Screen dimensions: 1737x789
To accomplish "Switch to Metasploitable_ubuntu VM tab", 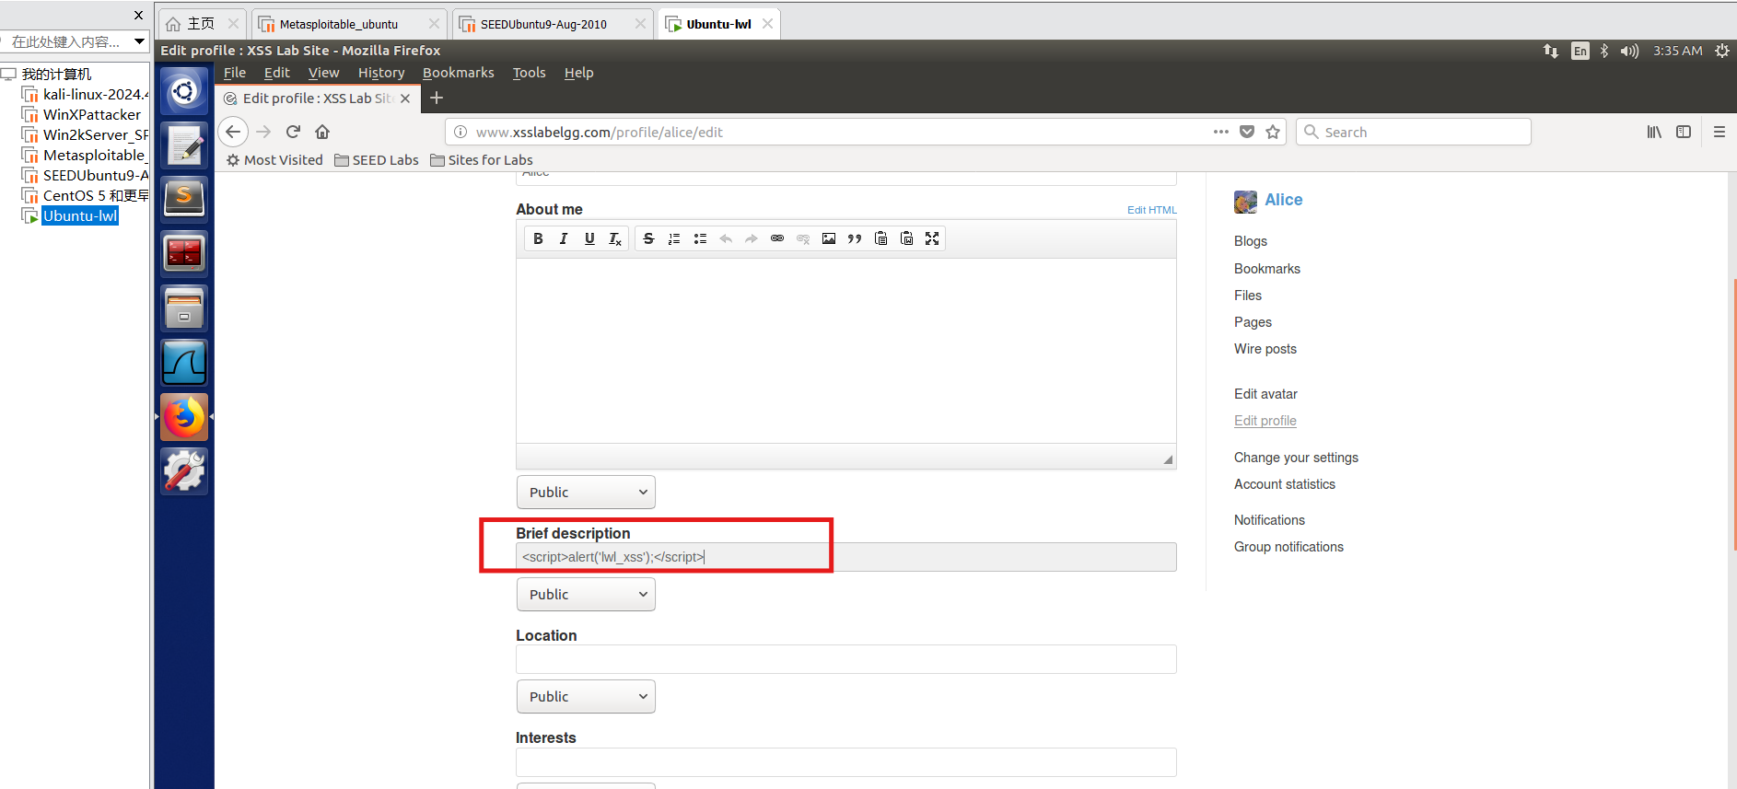I will [347, 24].
